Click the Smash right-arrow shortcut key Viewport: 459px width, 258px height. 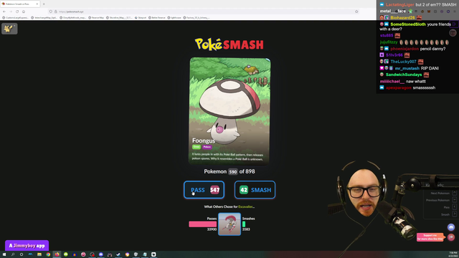pos(454,214)
